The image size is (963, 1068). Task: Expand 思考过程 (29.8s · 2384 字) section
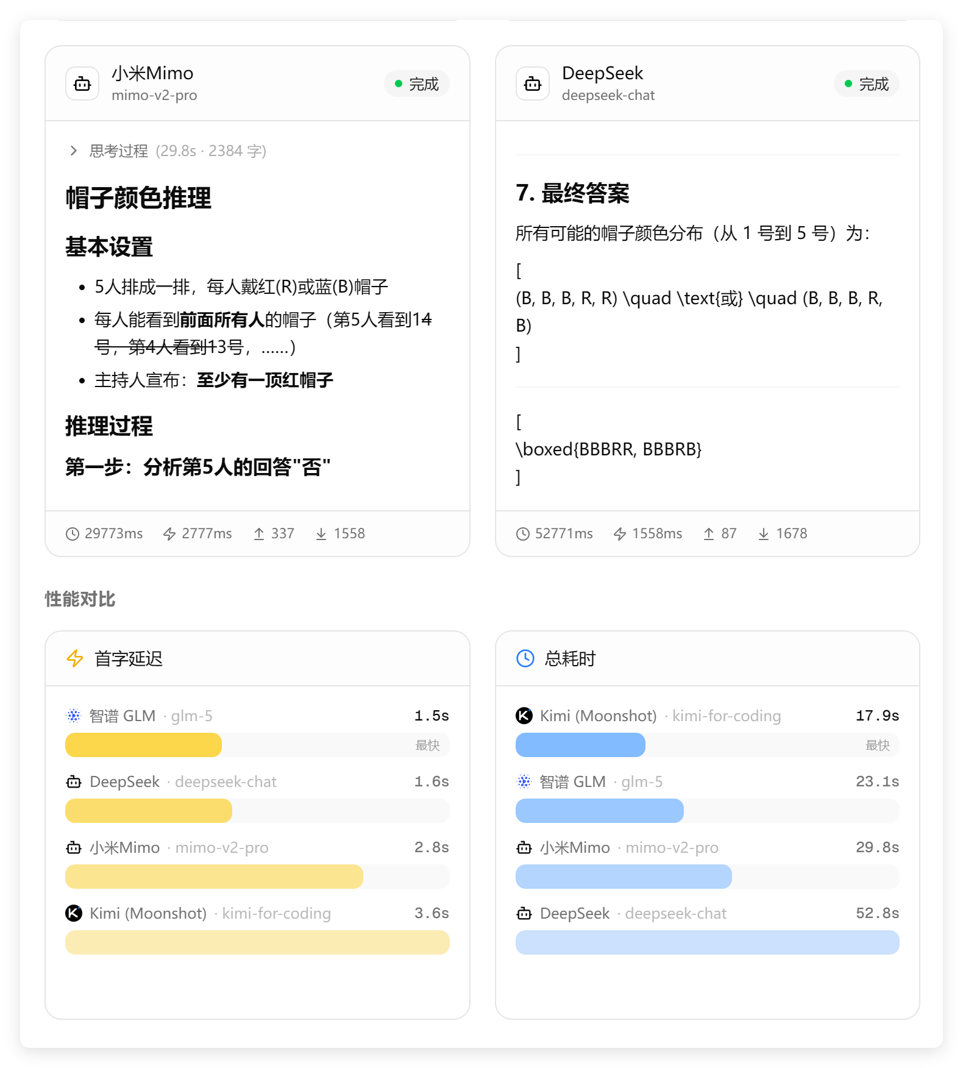click(x=177, y=151)
